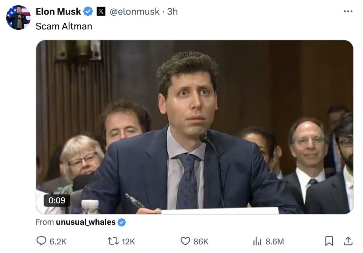This screenshot has width=363, height=253.
Task: Click the @elonmusk handle
Action: [134, 11]
